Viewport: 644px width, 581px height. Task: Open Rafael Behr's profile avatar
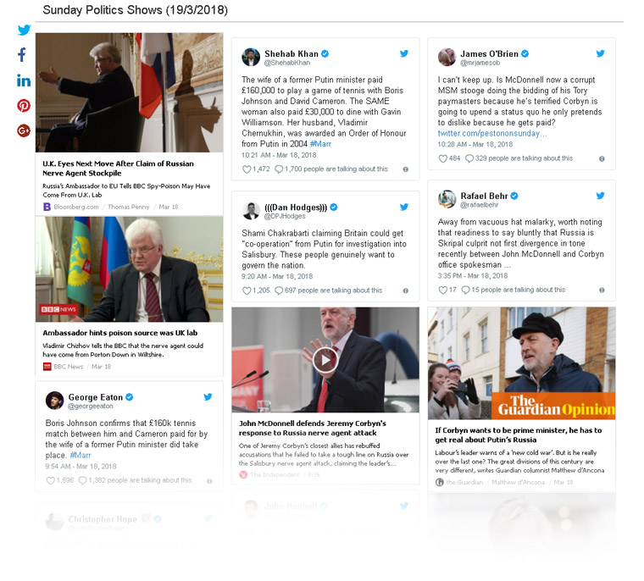tap(447, 199)
